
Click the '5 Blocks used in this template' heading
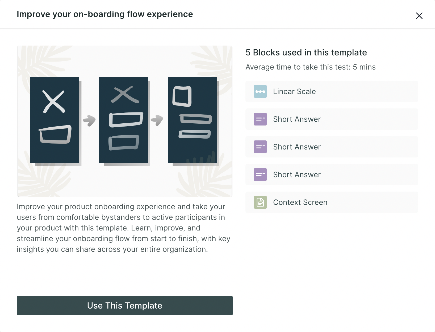pyautogui.click(x=306, y=52)
